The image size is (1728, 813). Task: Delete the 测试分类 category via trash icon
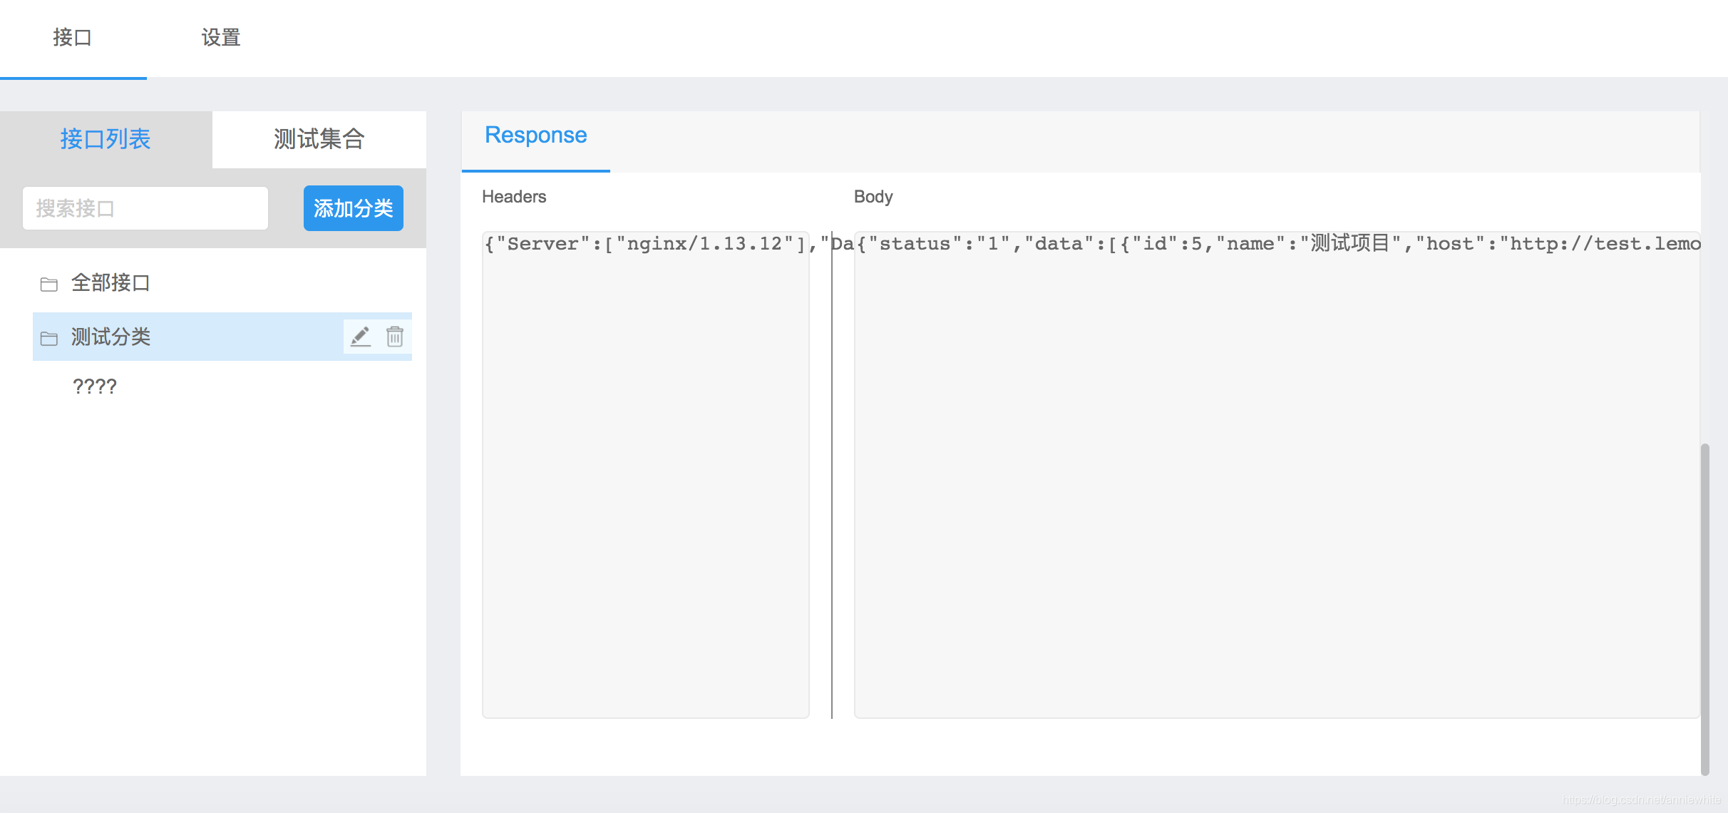click(395, 337)
